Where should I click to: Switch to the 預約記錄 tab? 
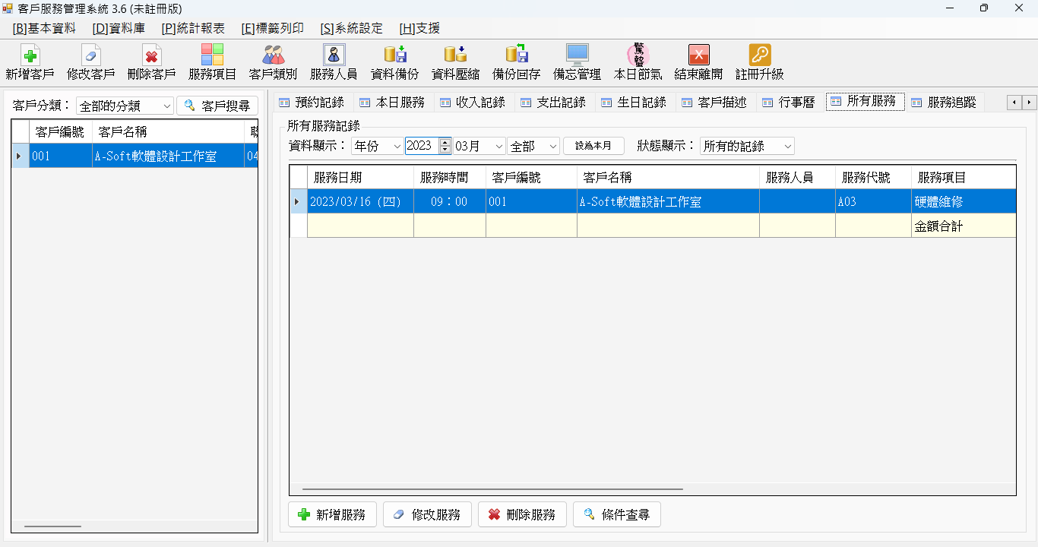pyautogui.click(x=312, y=103)
